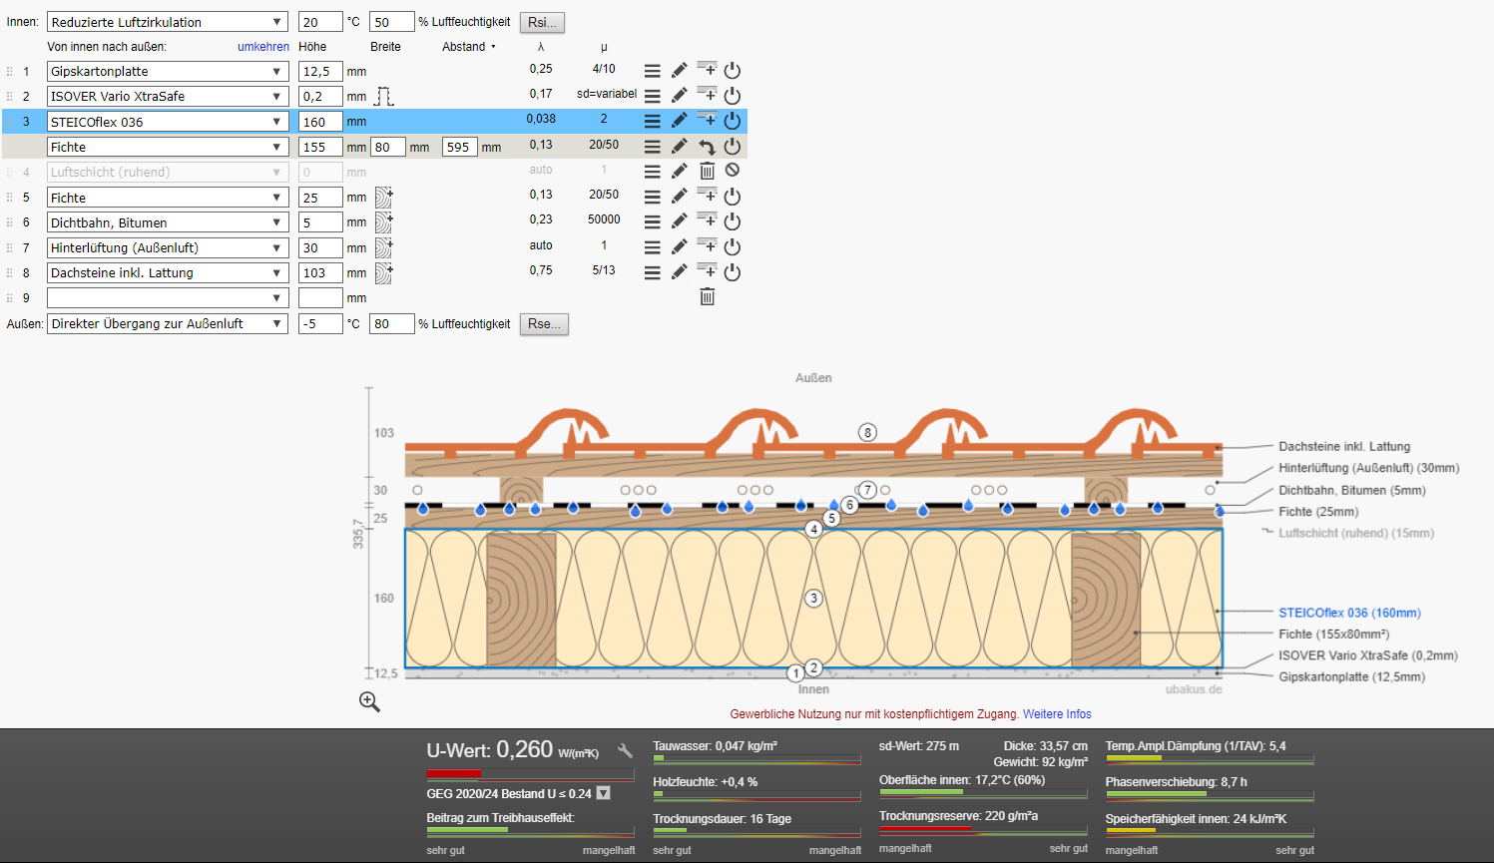1494x863 pixels.
Task: Open the Innen Reduzierte Luftzirkulation dropdown
Action: tap(168, 22)
